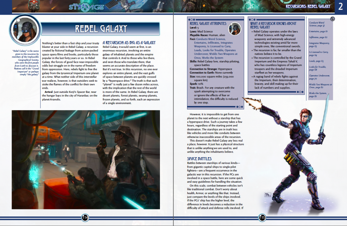The image size is (347, 226).
Task: Jump to Wields Two Weapons at Once, page 82
Action: pyautogui.click(x=321, y=86)
